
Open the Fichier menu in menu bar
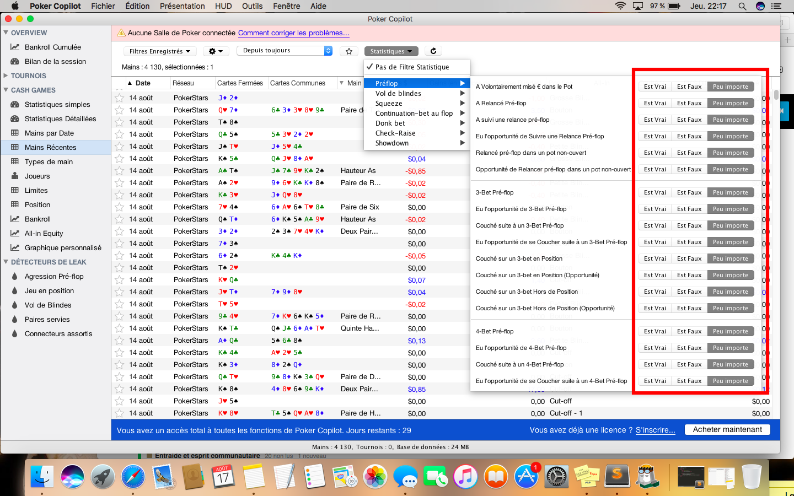pyautogui.click(x=103, y=6)
